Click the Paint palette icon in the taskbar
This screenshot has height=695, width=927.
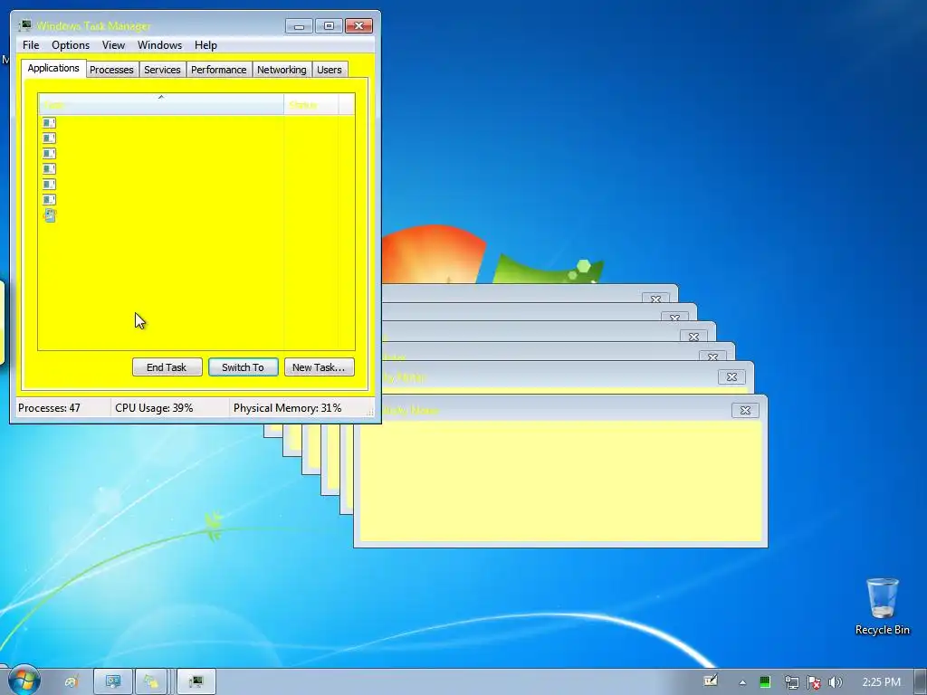click(x=72, y=682)
